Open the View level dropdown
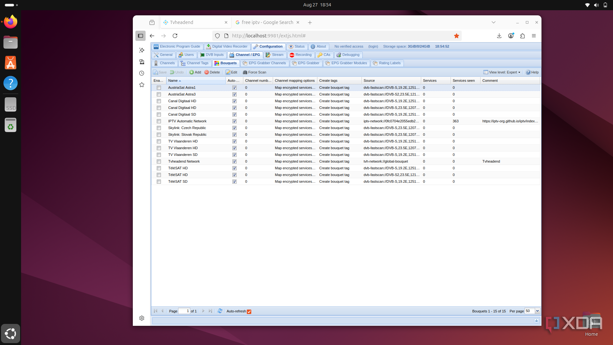The width and height of the screenshot is (613, 345). pyautogui.click(x=502, y=72)
